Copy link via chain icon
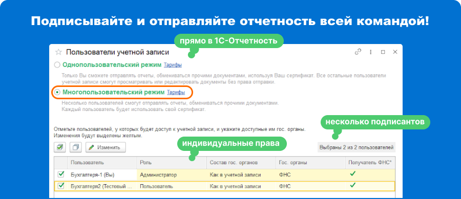Viewport: 461px width, 199px height. pyautogui.click(x=358, y=52)
